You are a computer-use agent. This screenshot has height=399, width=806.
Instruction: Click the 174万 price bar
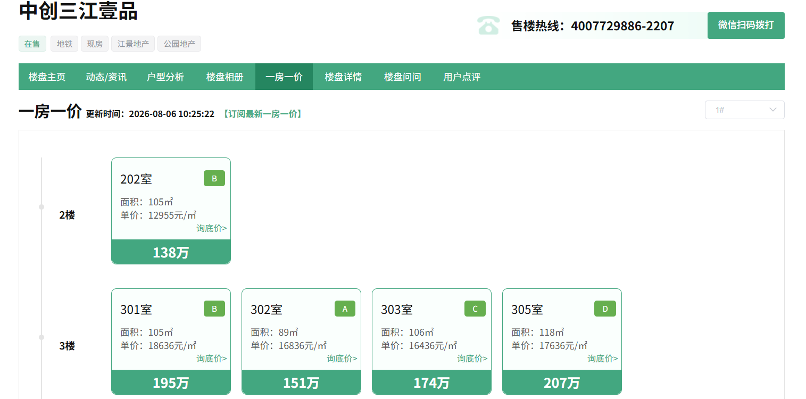point(431,383)
